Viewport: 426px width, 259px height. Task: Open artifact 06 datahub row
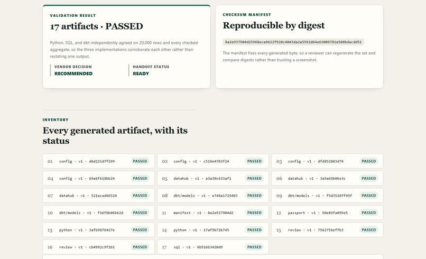tap(327, 178)
